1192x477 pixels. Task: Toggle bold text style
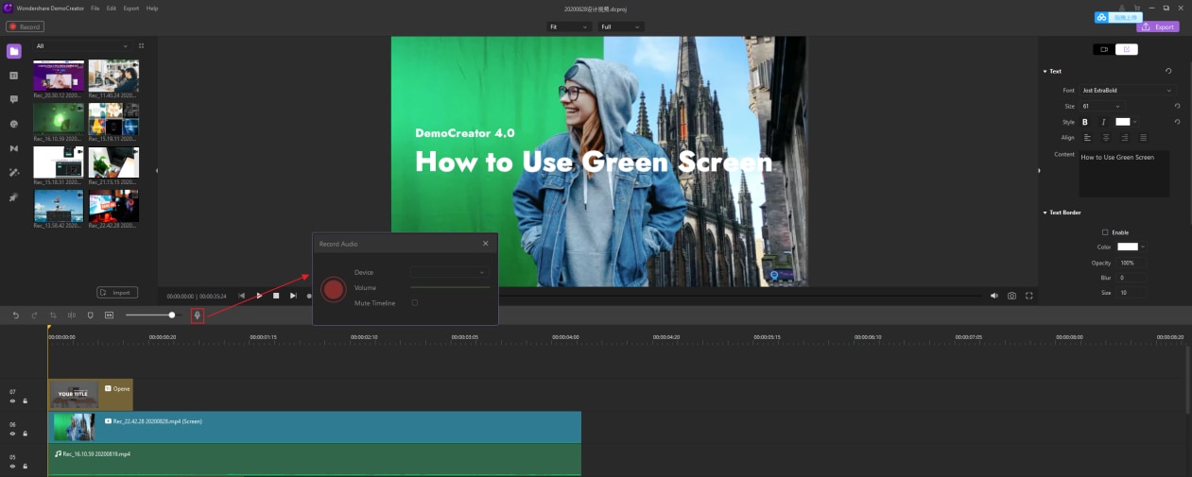(x=1085, y=122)
